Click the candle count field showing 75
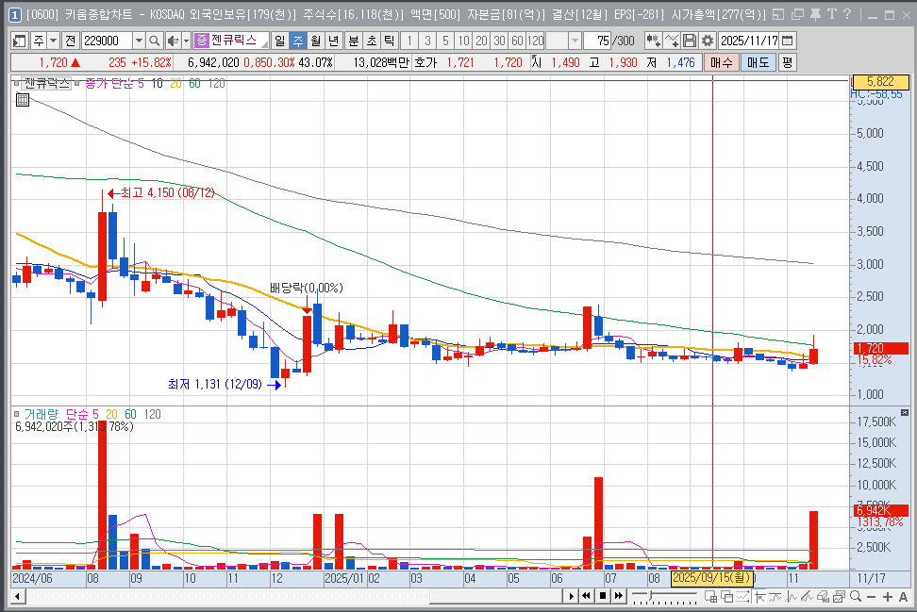917x612 pixels. 596,41
